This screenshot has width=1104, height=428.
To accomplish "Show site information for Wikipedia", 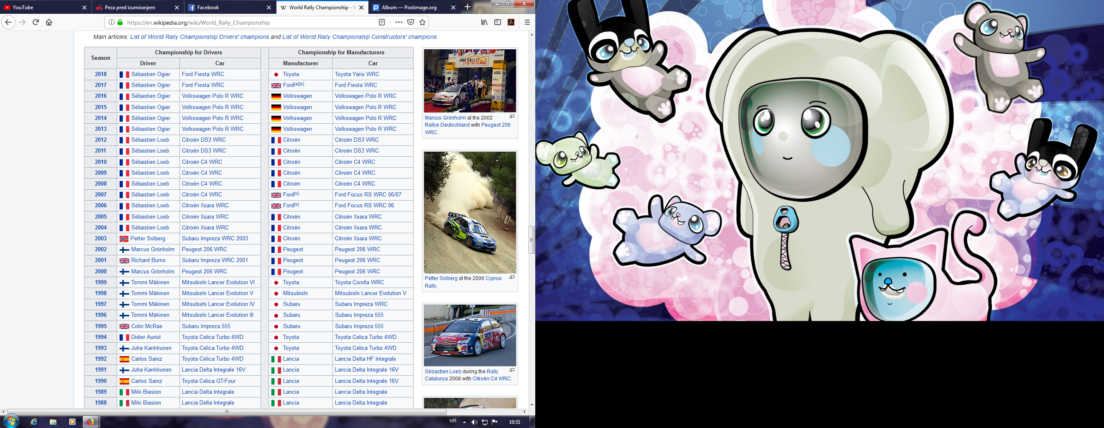I will 111,22.
